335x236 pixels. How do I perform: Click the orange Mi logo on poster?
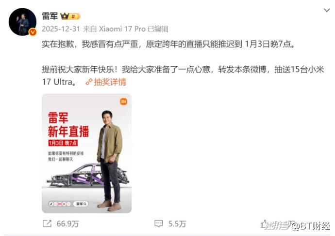124,102
